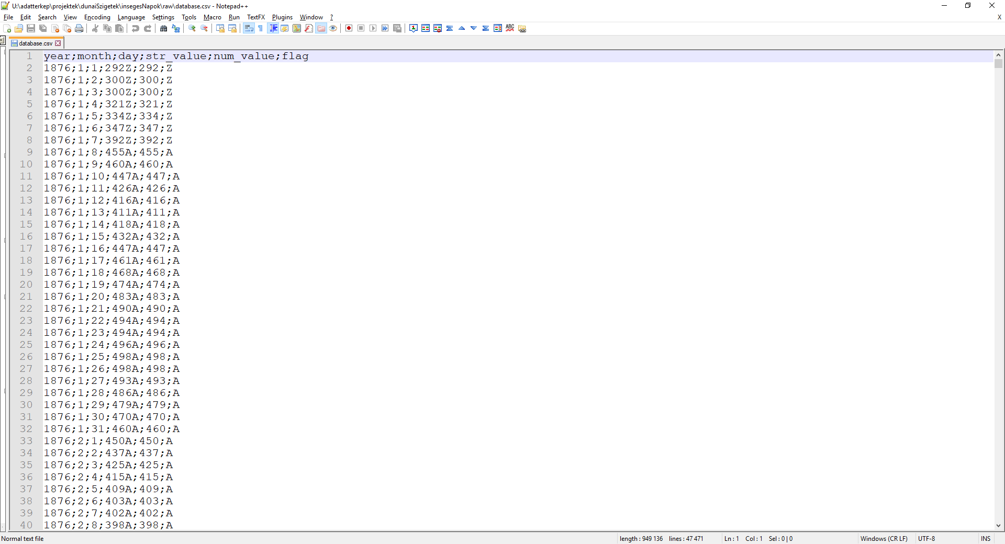Close the document via the menu bar X
The image size is (1005, 544).
coord(999,17)
